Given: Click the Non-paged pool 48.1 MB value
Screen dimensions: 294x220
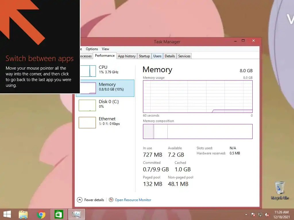Looking at the screenshot, I should coord(178,184).
